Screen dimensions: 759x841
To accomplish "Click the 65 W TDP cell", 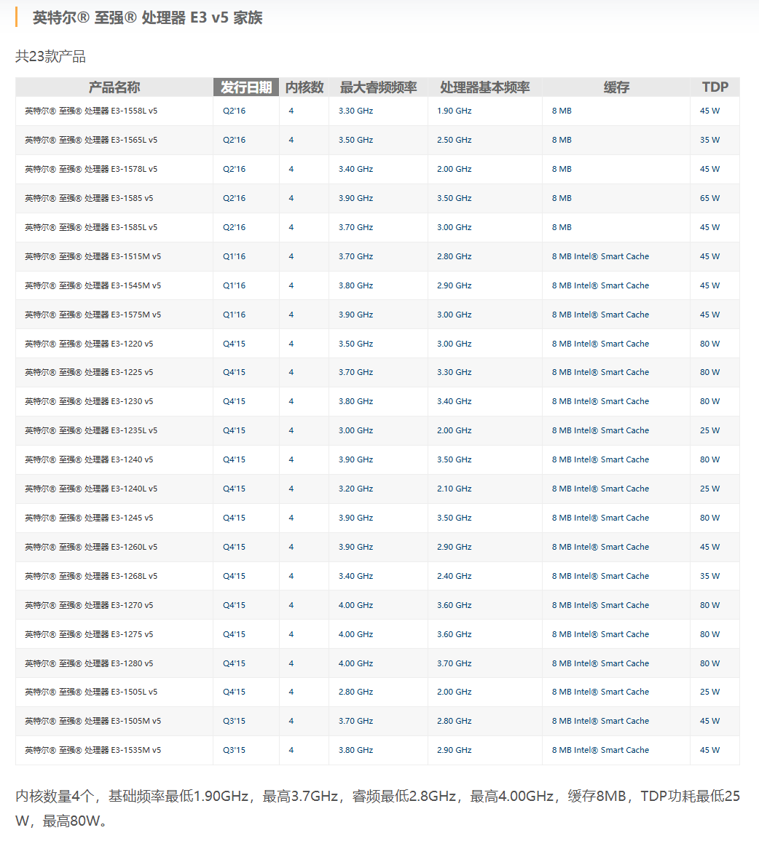I will tap(709, 198).
